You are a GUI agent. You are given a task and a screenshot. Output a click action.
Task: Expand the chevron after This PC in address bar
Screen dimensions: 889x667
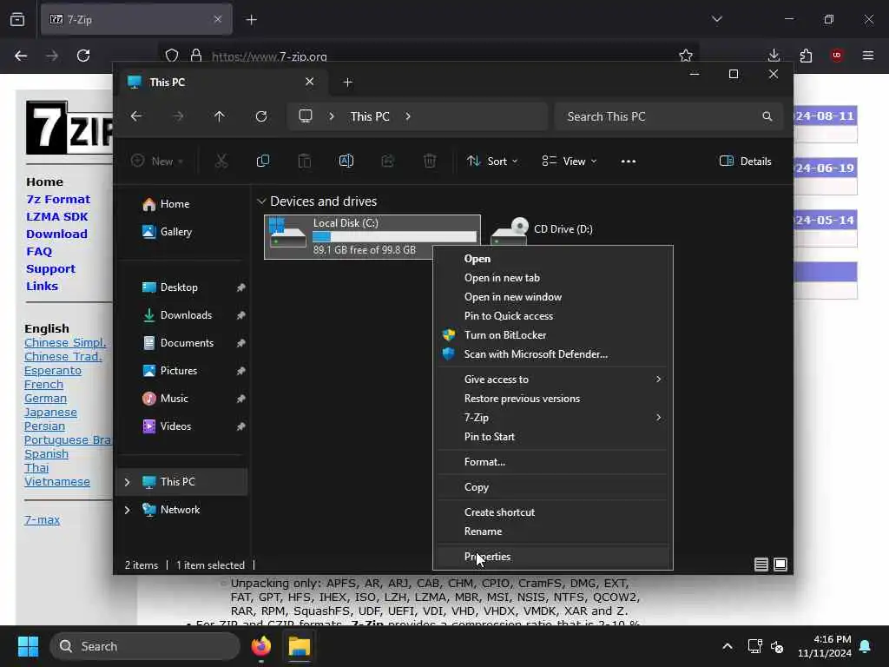[408, 116]
